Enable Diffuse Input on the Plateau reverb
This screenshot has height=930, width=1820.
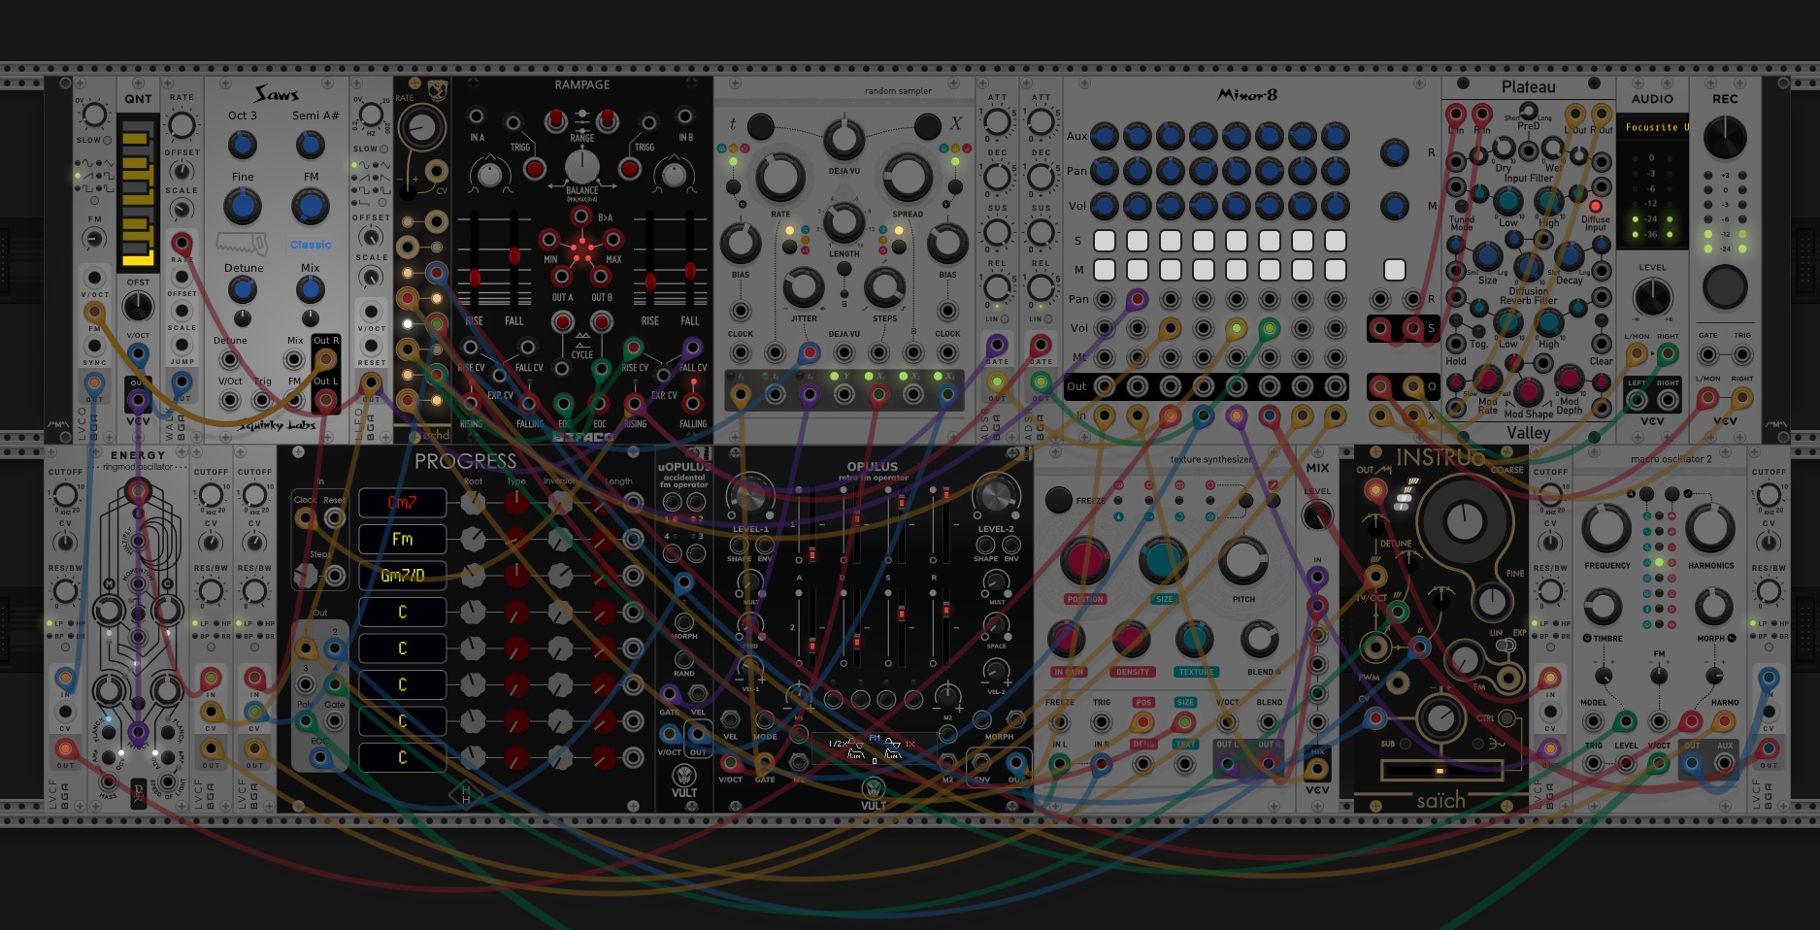(x=1595, y=207)
